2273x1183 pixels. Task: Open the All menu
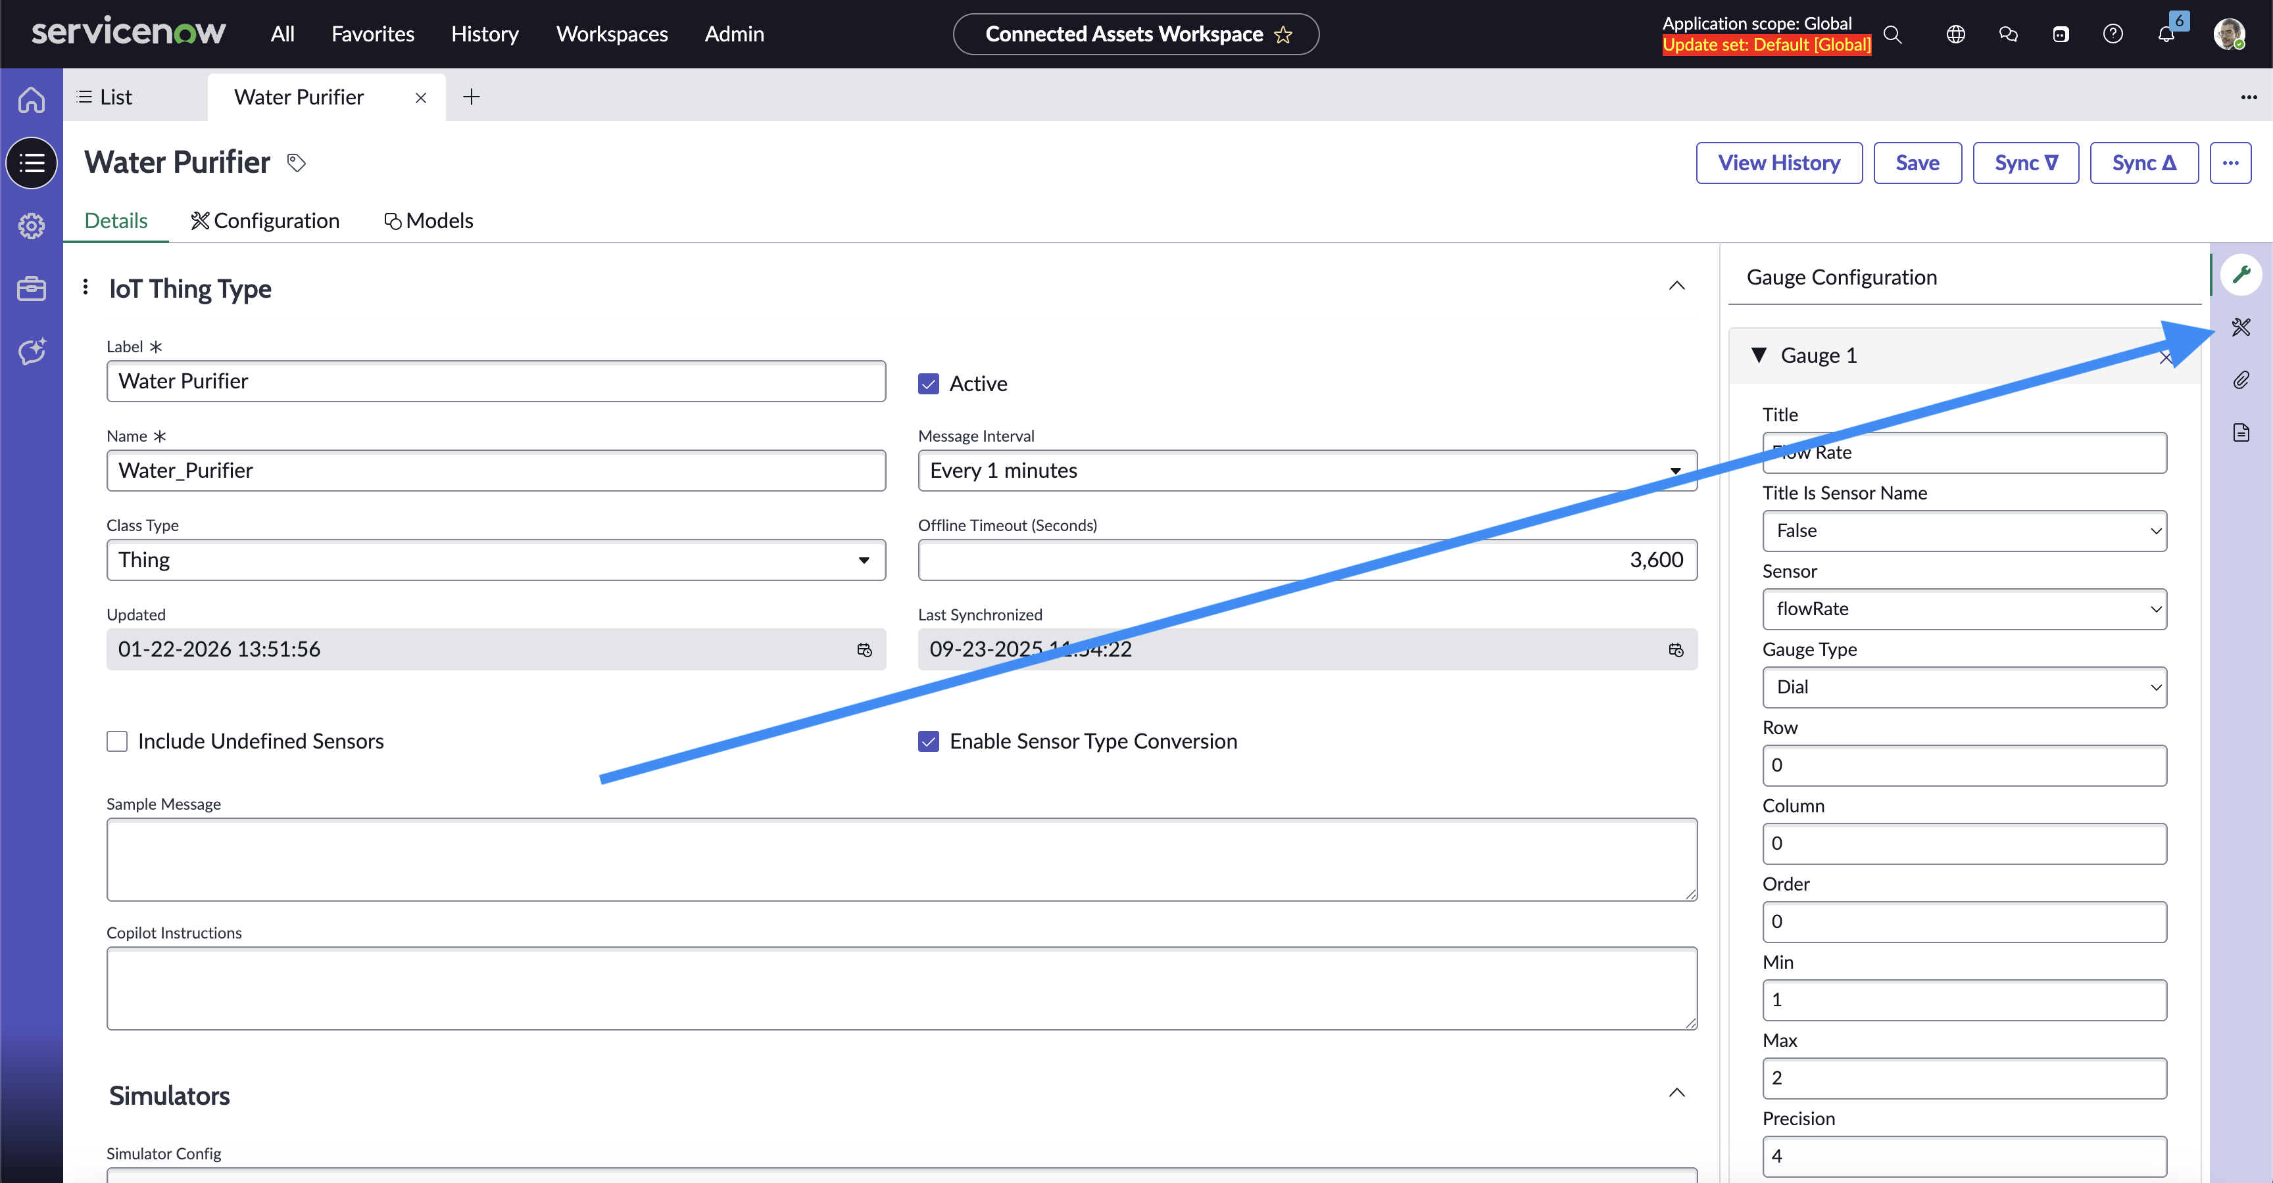coord(282,34)
